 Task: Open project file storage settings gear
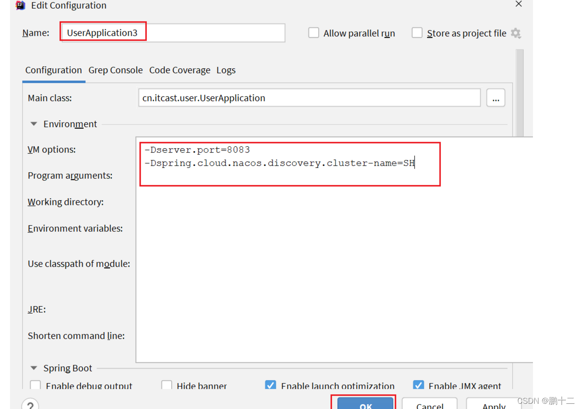[516, 33]
